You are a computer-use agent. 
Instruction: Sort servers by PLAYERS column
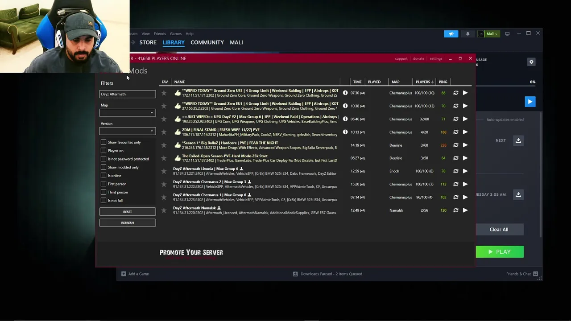coord(424,82)
